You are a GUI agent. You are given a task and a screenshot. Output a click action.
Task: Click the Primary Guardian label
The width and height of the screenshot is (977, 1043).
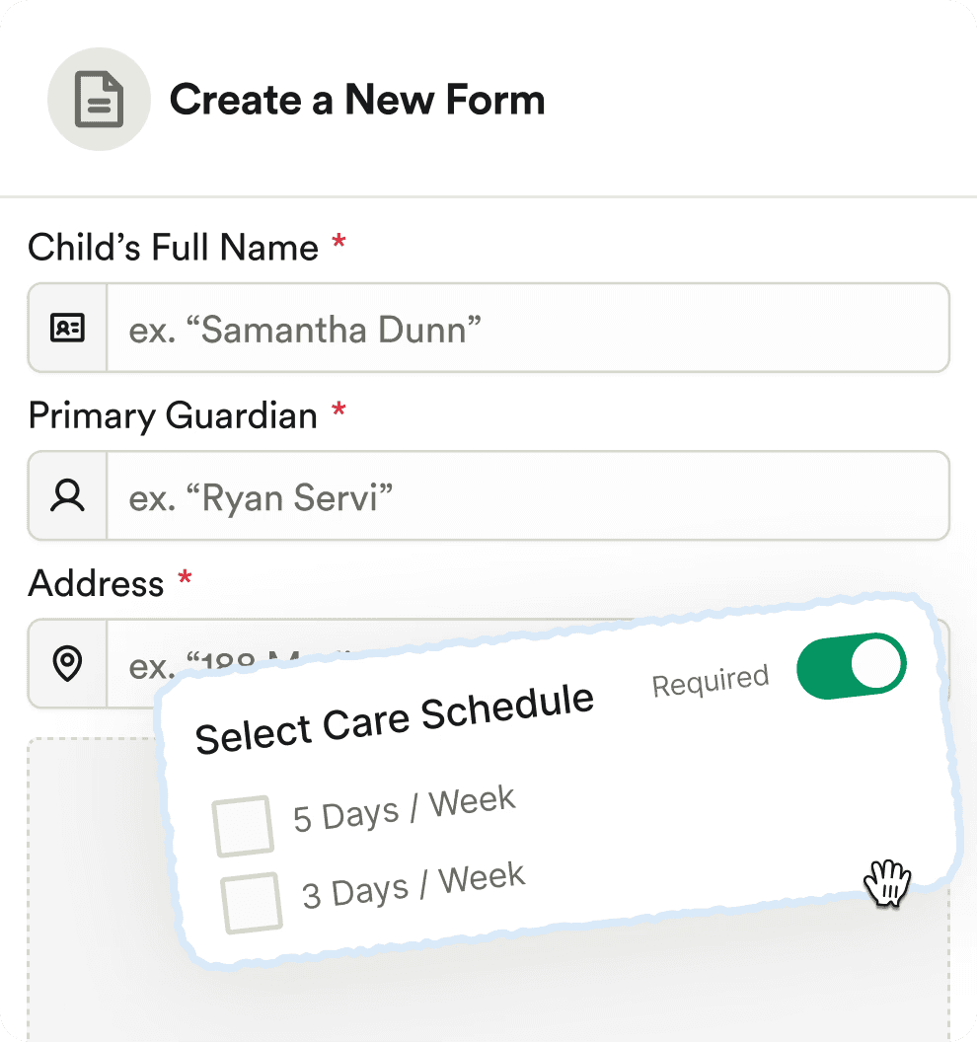coord(173,415)
